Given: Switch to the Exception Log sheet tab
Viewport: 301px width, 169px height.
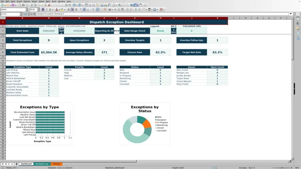Looking at the screenshot, I should coord(42,164).
